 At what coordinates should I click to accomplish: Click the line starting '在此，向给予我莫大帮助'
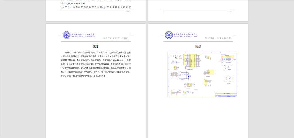coord(84,76)
